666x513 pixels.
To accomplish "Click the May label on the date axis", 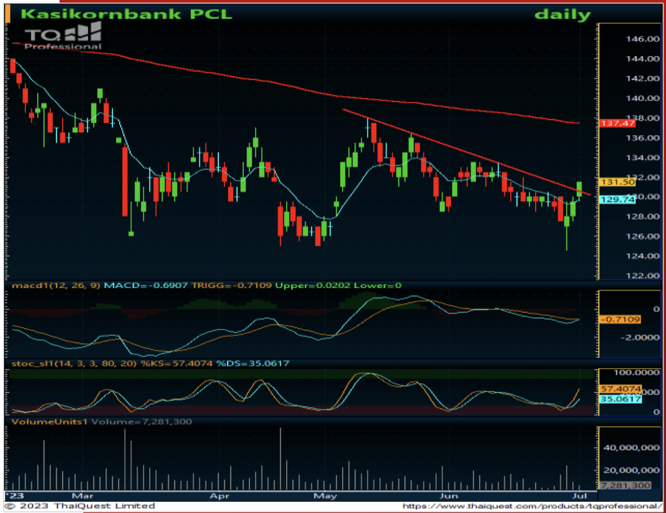I will [x=325, y=496].
